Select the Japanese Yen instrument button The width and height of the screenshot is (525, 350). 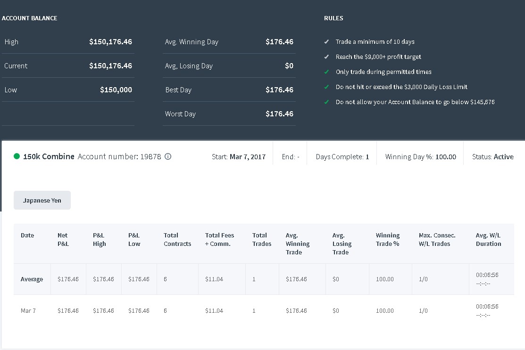[x=42, y=200]
